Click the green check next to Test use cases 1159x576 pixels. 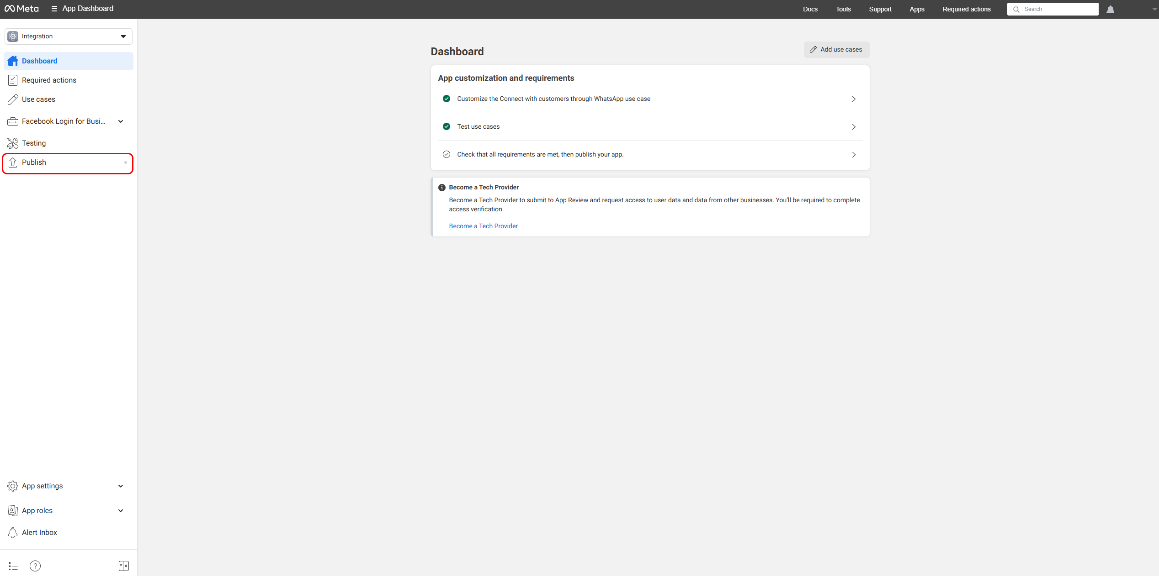click(x=447, y=127)
